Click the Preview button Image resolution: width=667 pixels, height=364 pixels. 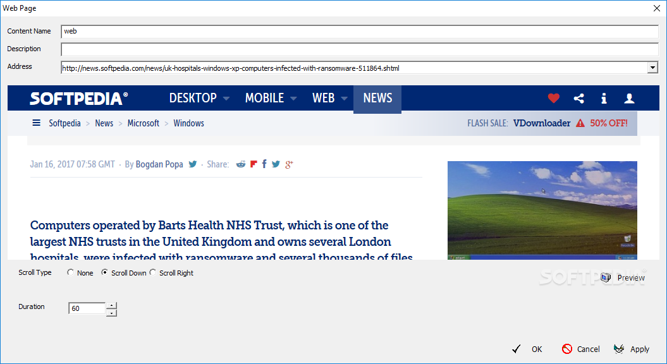pyautogui.click(x=623, y=277)
